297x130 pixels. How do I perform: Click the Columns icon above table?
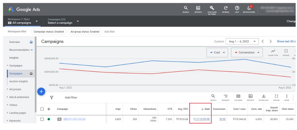238,97
